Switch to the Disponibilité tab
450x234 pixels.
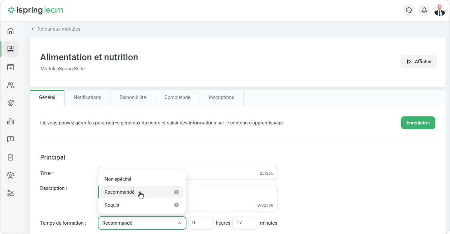132,97
